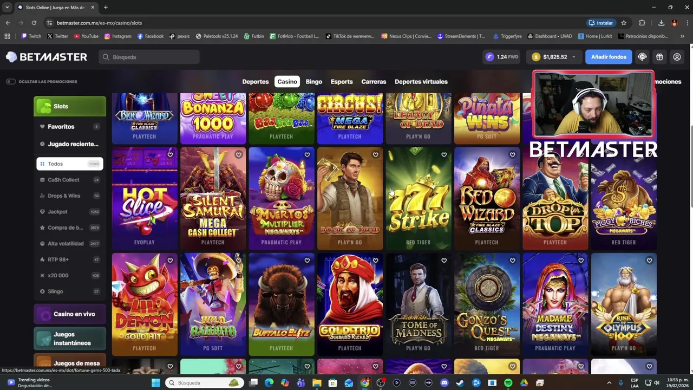Open the user account profile icon
Viewport: 693px width, 390px height.
677,57
